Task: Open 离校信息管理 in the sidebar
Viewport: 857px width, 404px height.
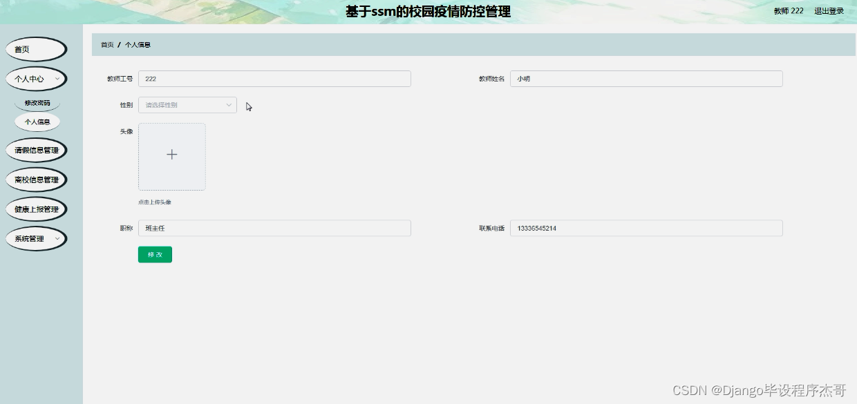Action: pos(37,180)
